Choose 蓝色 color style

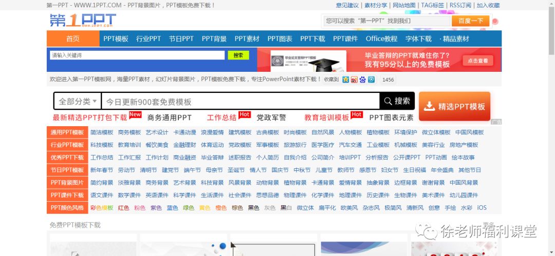(x=172, y=208)
